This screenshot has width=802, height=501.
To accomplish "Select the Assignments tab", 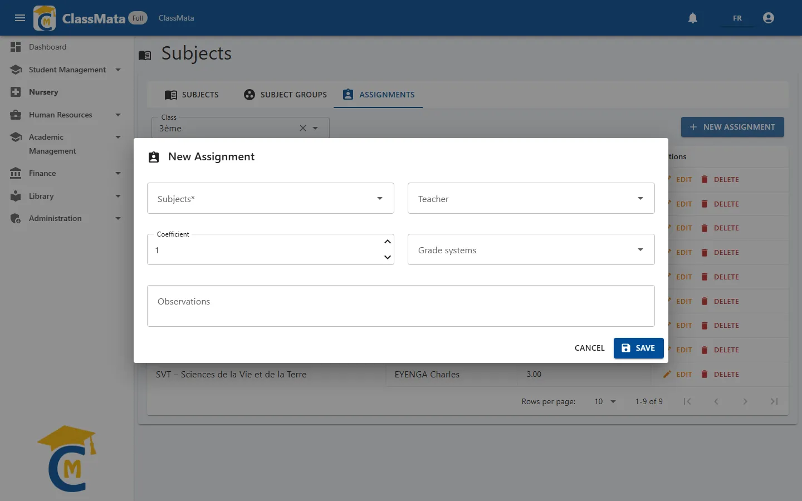I will pos(379,95).
